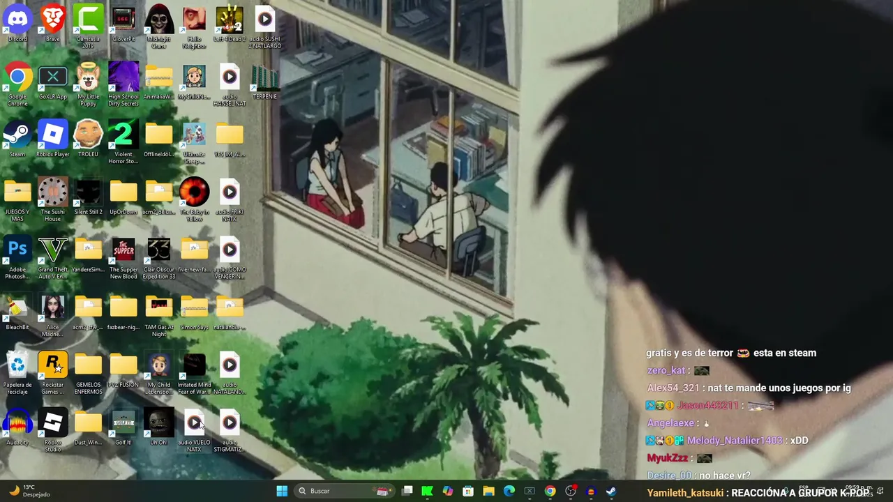Launch the BleachBit desktop shortcut
893x502 pixels.
pos(17,313)
